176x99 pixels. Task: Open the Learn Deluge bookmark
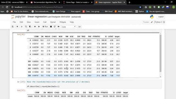pos(59,12)
